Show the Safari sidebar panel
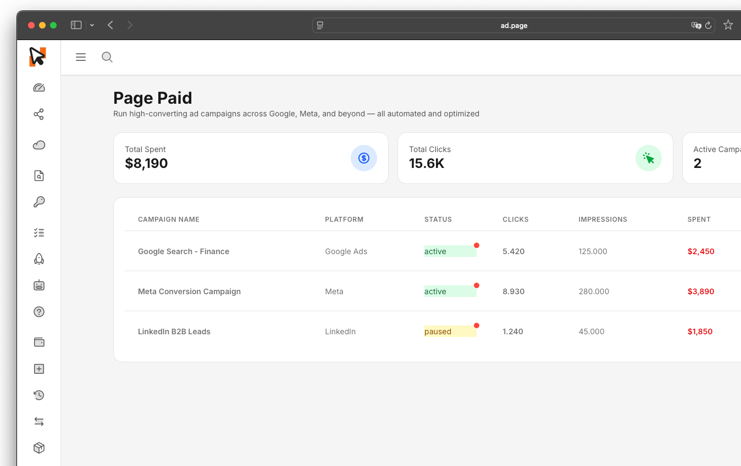 76,25
